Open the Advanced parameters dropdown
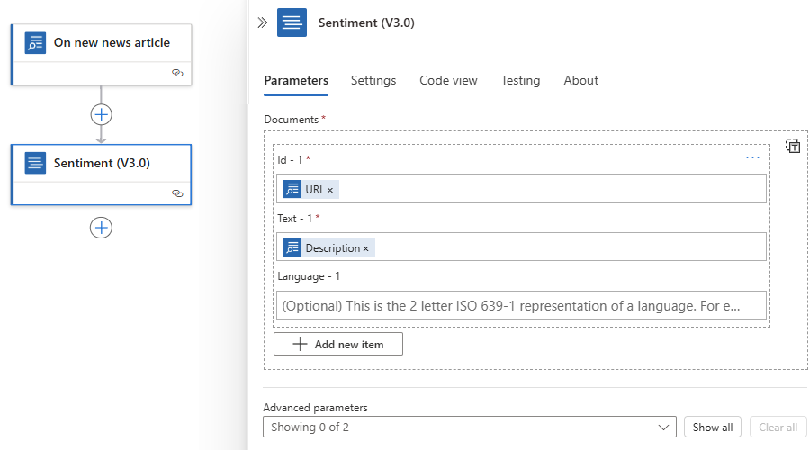This screenshot has height=450, width=810. tap(470, 427)
